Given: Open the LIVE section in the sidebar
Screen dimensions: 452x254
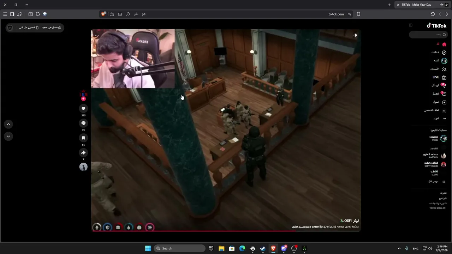Looking at the screenshot, I should 439,77.
